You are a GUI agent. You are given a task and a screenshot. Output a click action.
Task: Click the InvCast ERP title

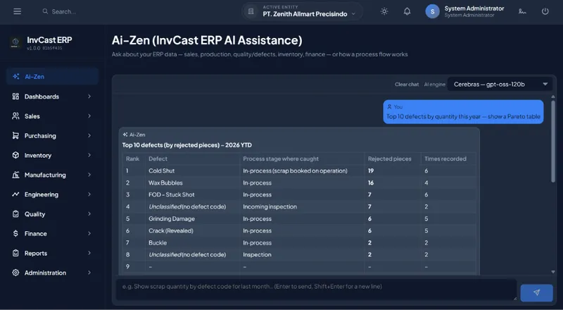pos(49,40)
